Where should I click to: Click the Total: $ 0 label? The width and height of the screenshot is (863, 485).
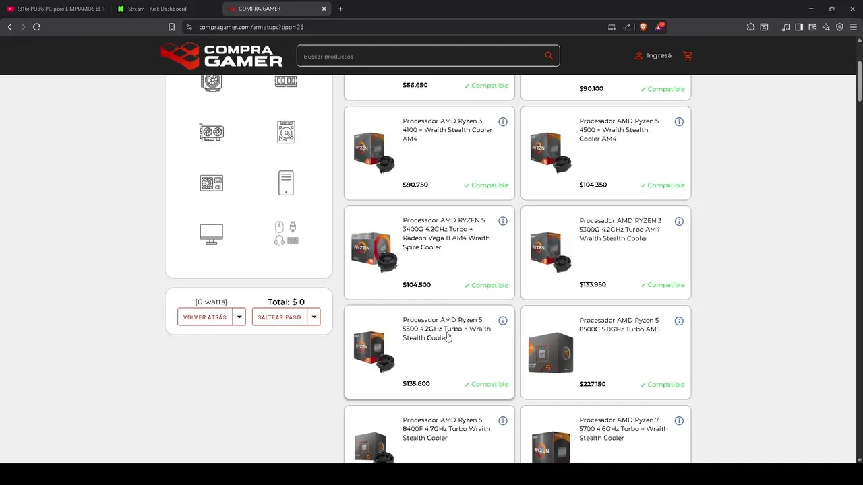(286, 302)
